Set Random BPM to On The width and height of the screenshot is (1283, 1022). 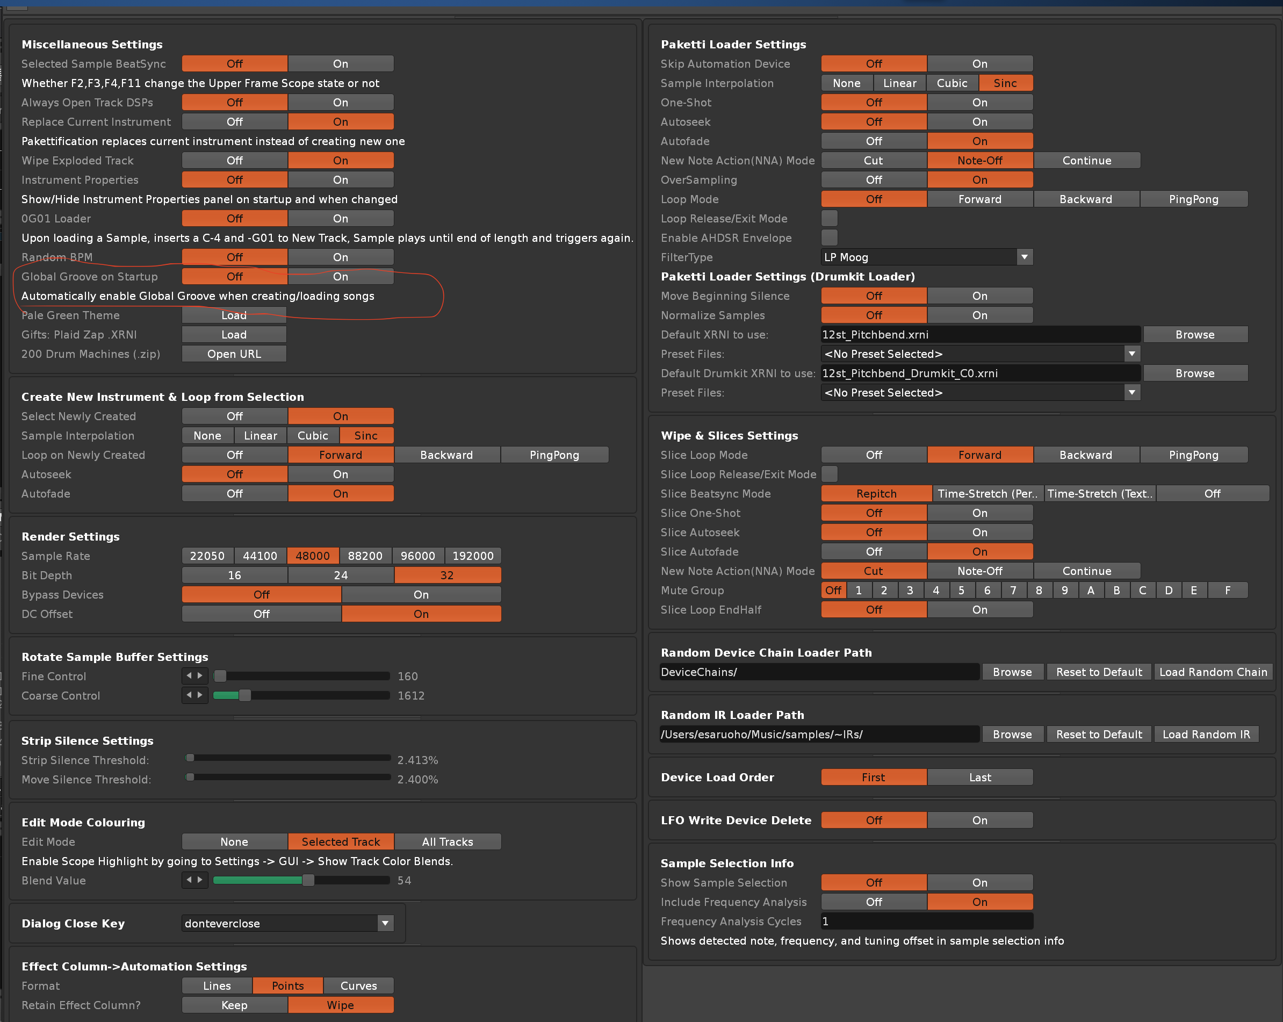pos(341,257)
